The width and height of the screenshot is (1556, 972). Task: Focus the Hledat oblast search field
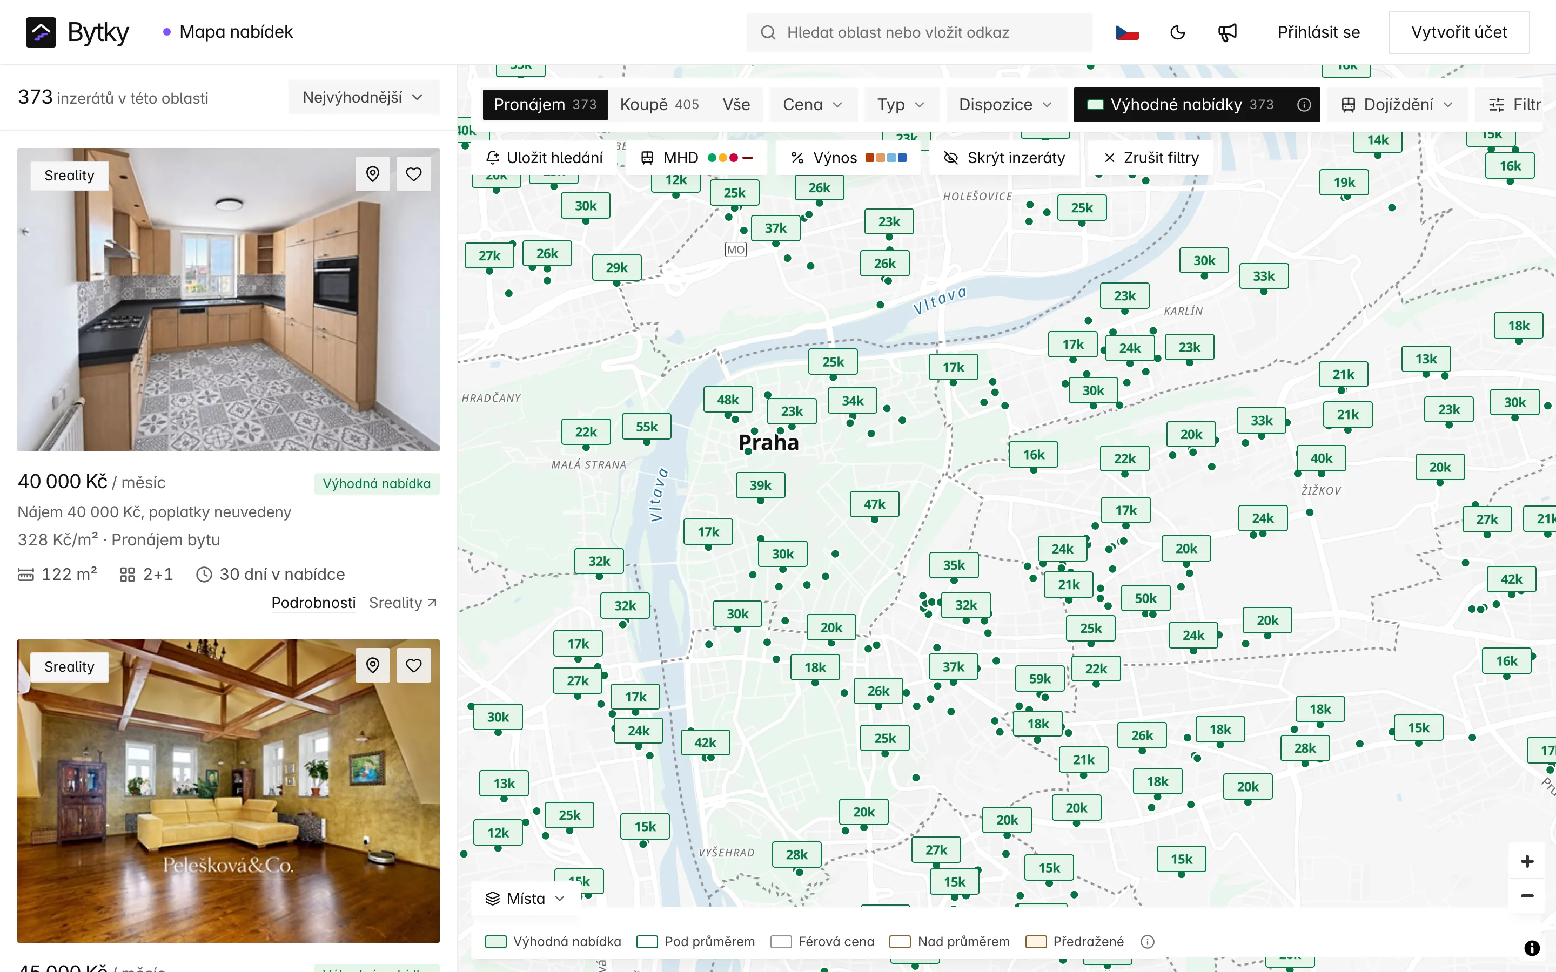(919, 32)
